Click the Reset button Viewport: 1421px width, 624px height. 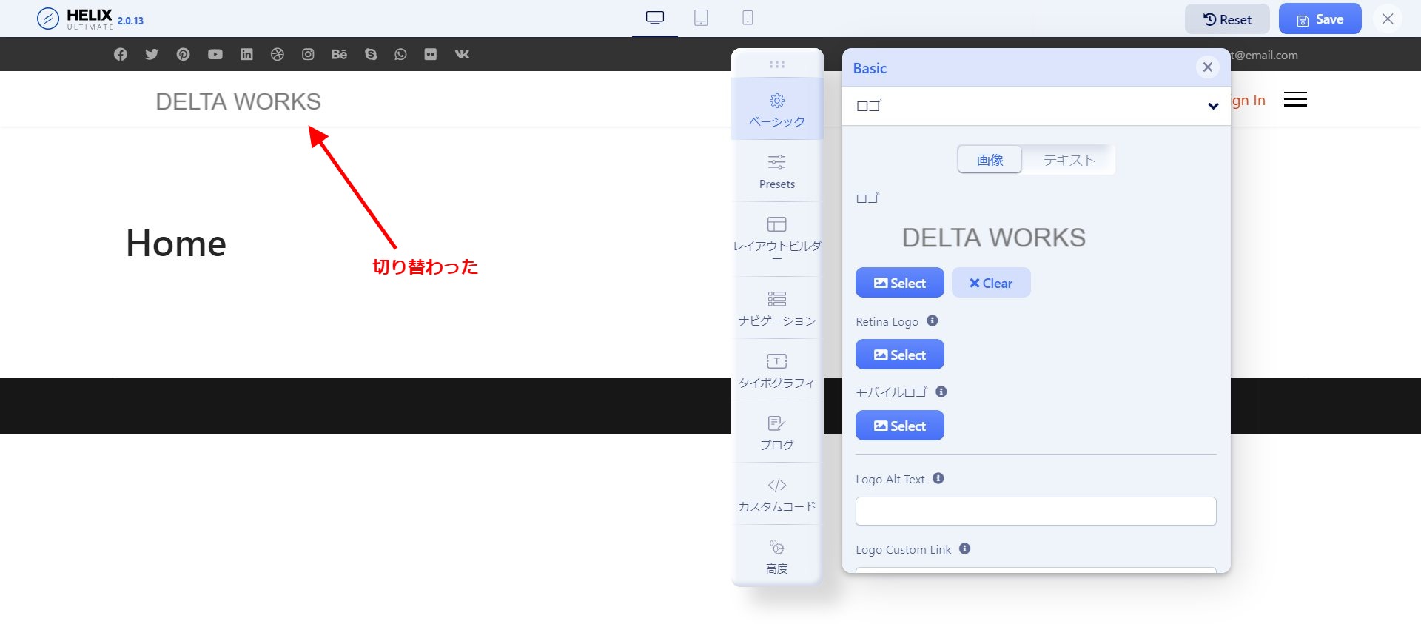(1227, 19)
